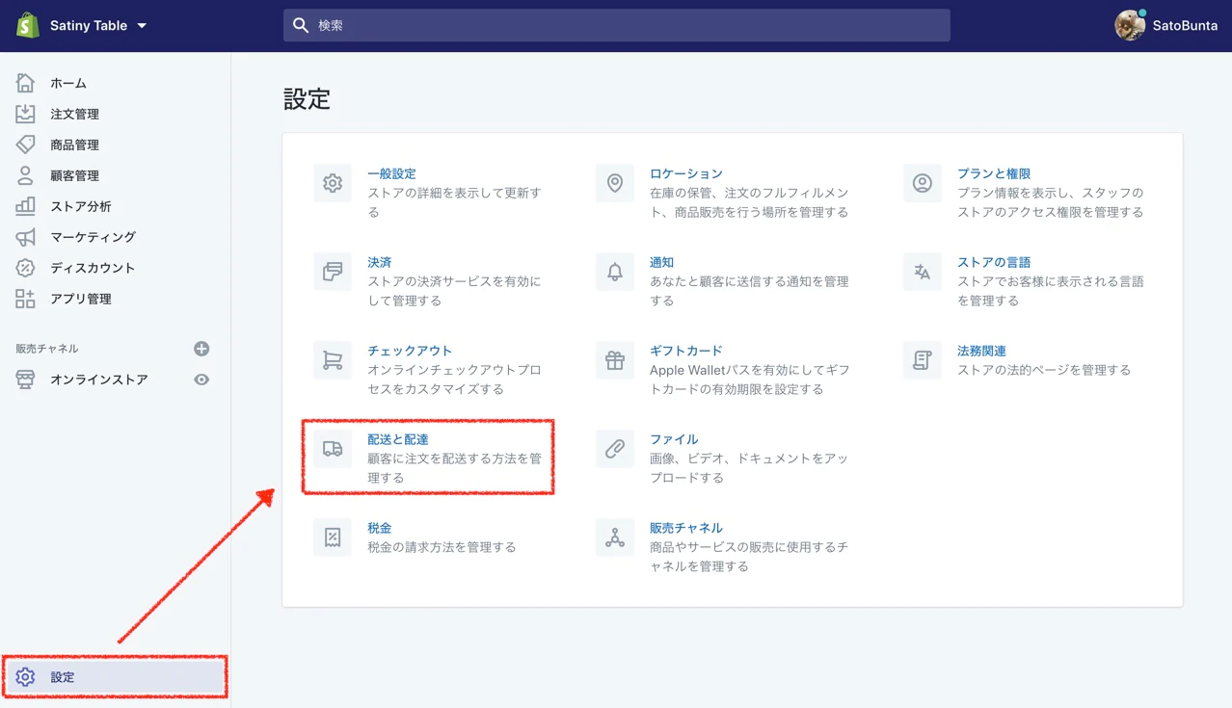The image size is (1232, 708).
Task: Click the 通知 bell icon
Action: tap(615, 272)
